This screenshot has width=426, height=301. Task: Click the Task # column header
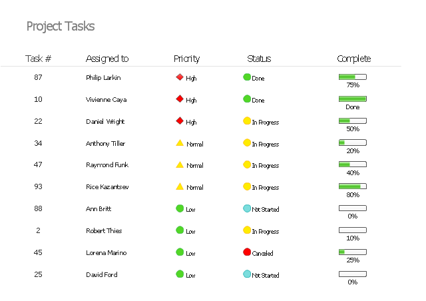point(38,59)
